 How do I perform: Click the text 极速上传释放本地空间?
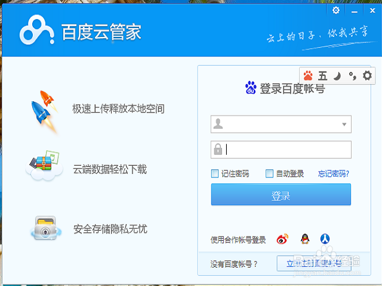(118, 108)
